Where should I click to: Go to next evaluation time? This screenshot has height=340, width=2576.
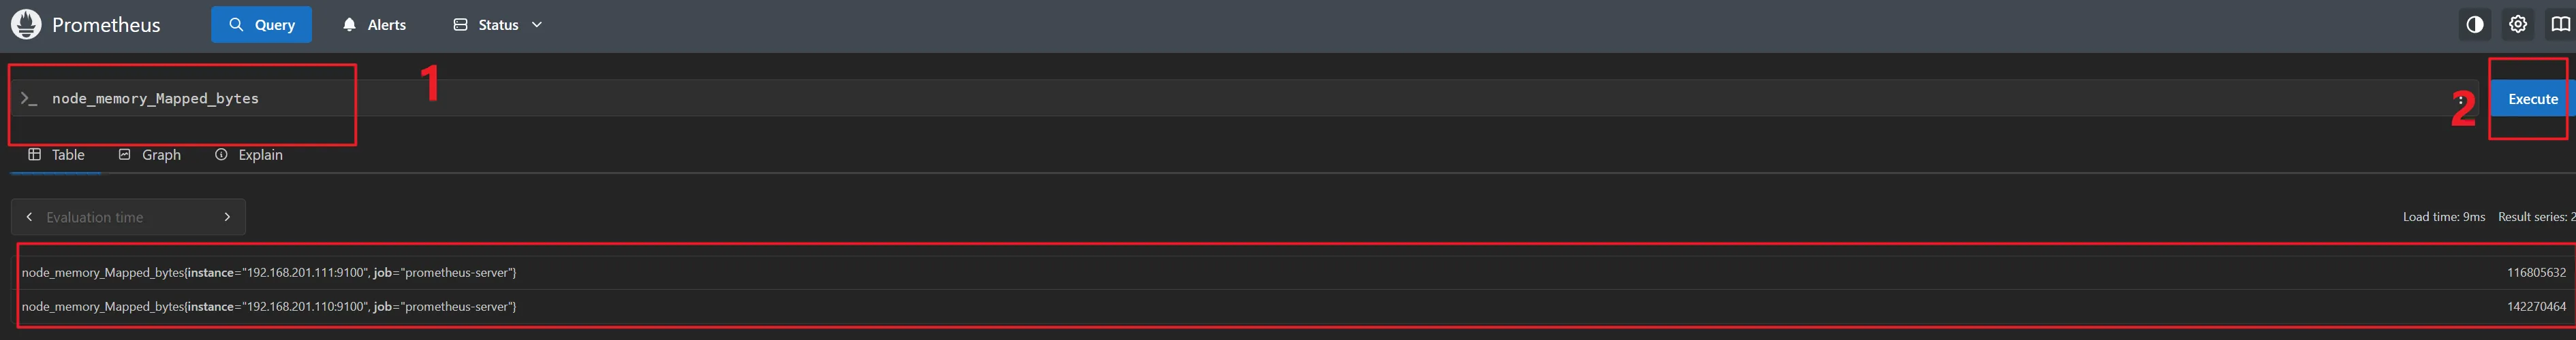coord(227,218)
